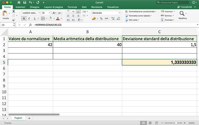199x125 pixels.
Task: Increase indent in the cell
Action: (73, 20)
